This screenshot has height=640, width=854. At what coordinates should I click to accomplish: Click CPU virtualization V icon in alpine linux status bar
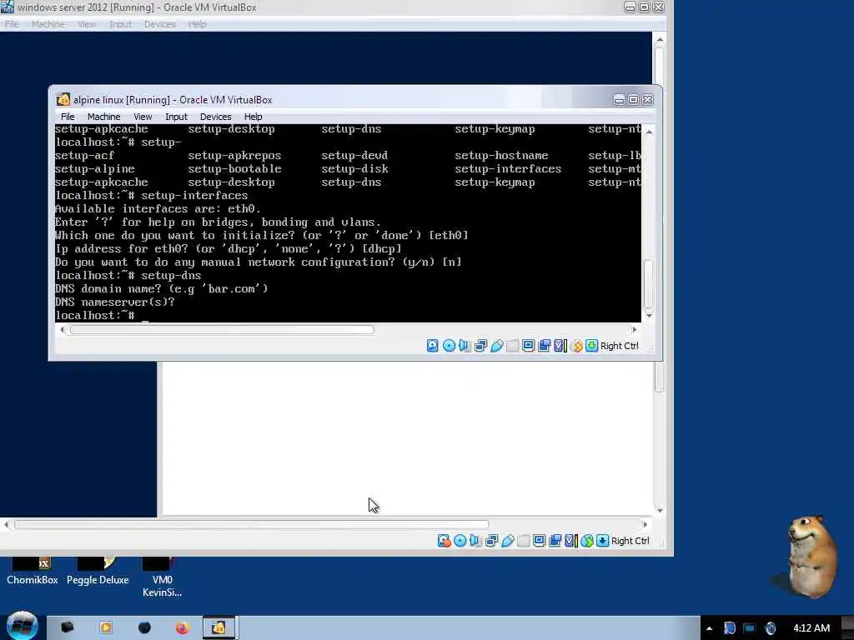point(560,346)
